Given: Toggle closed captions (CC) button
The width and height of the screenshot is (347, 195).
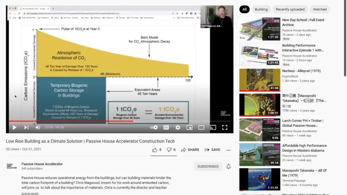Looking at the screenshot, I should click(x=166, y=127).
